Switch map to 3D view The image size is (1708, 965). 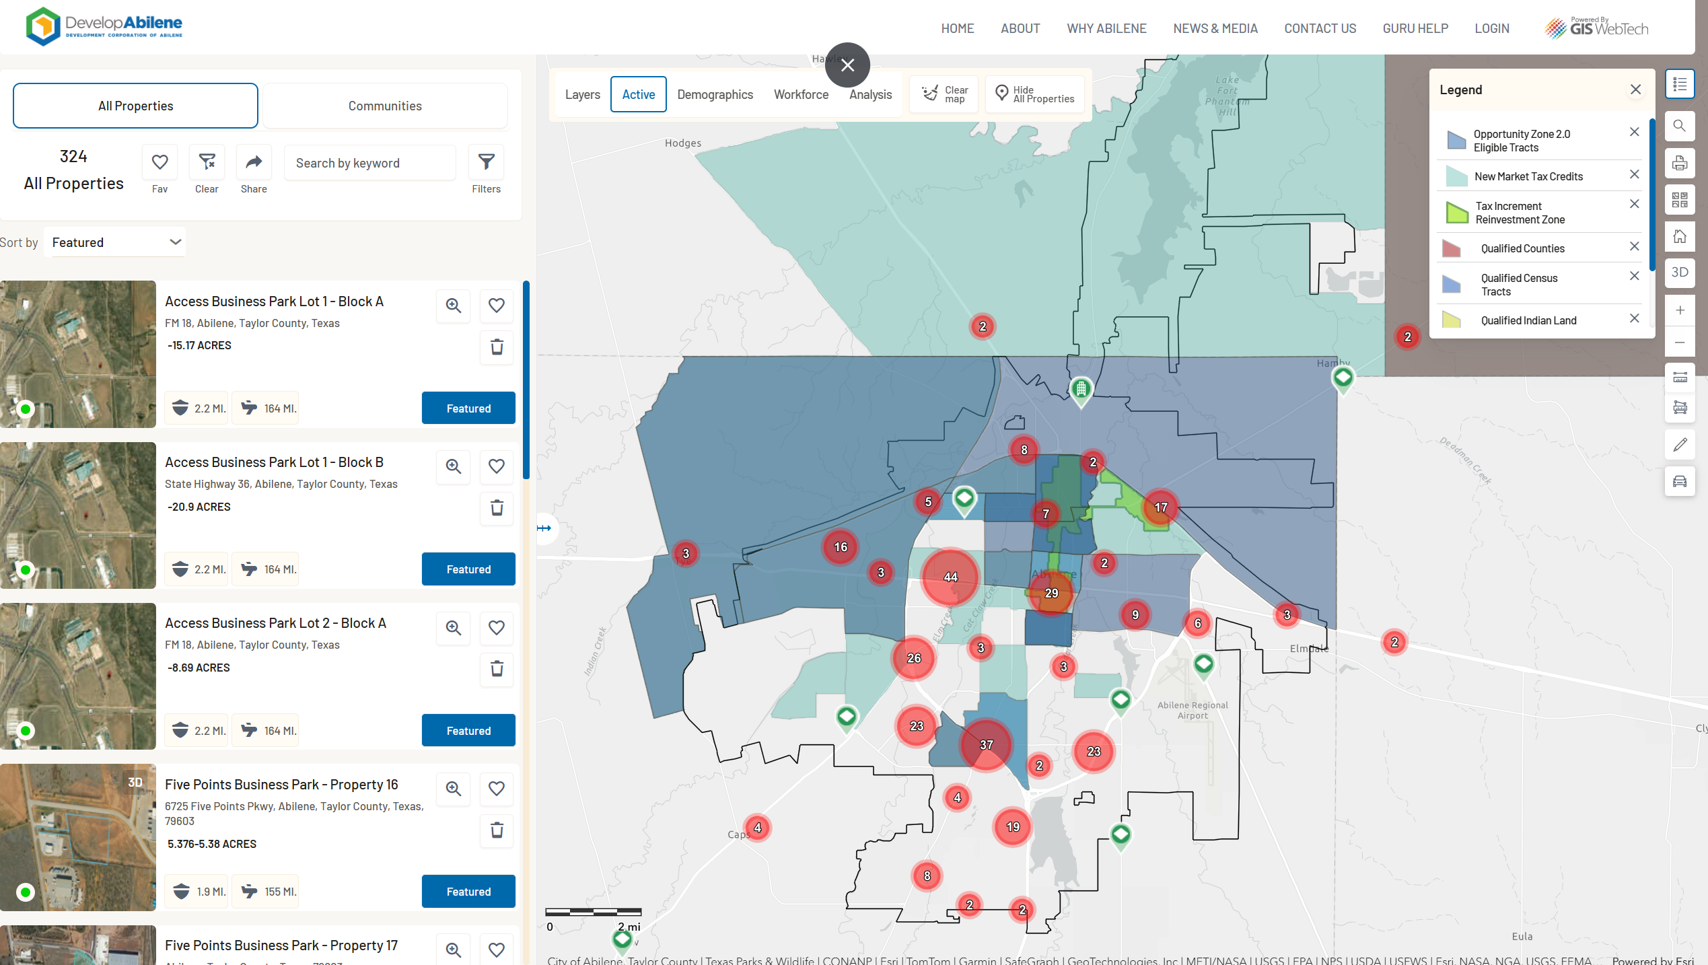coord(1680,273)
